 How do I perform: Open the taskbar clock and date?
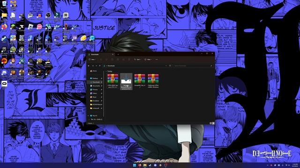click(x=295, y=165)
